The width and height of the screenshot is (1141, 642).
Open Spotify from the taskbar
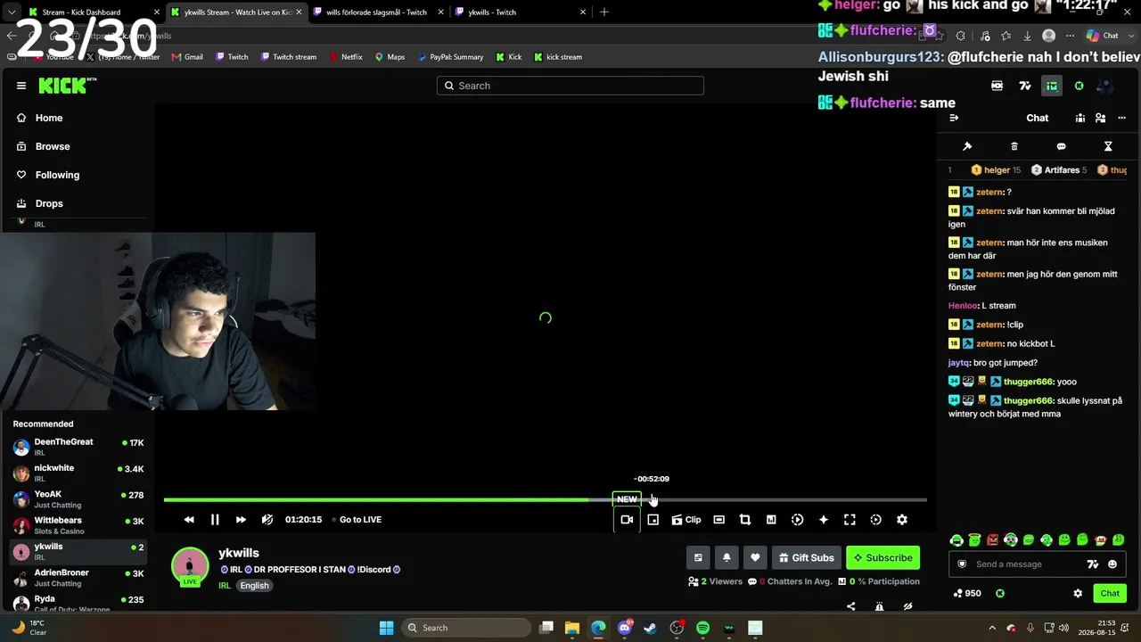tap(702, 628)
